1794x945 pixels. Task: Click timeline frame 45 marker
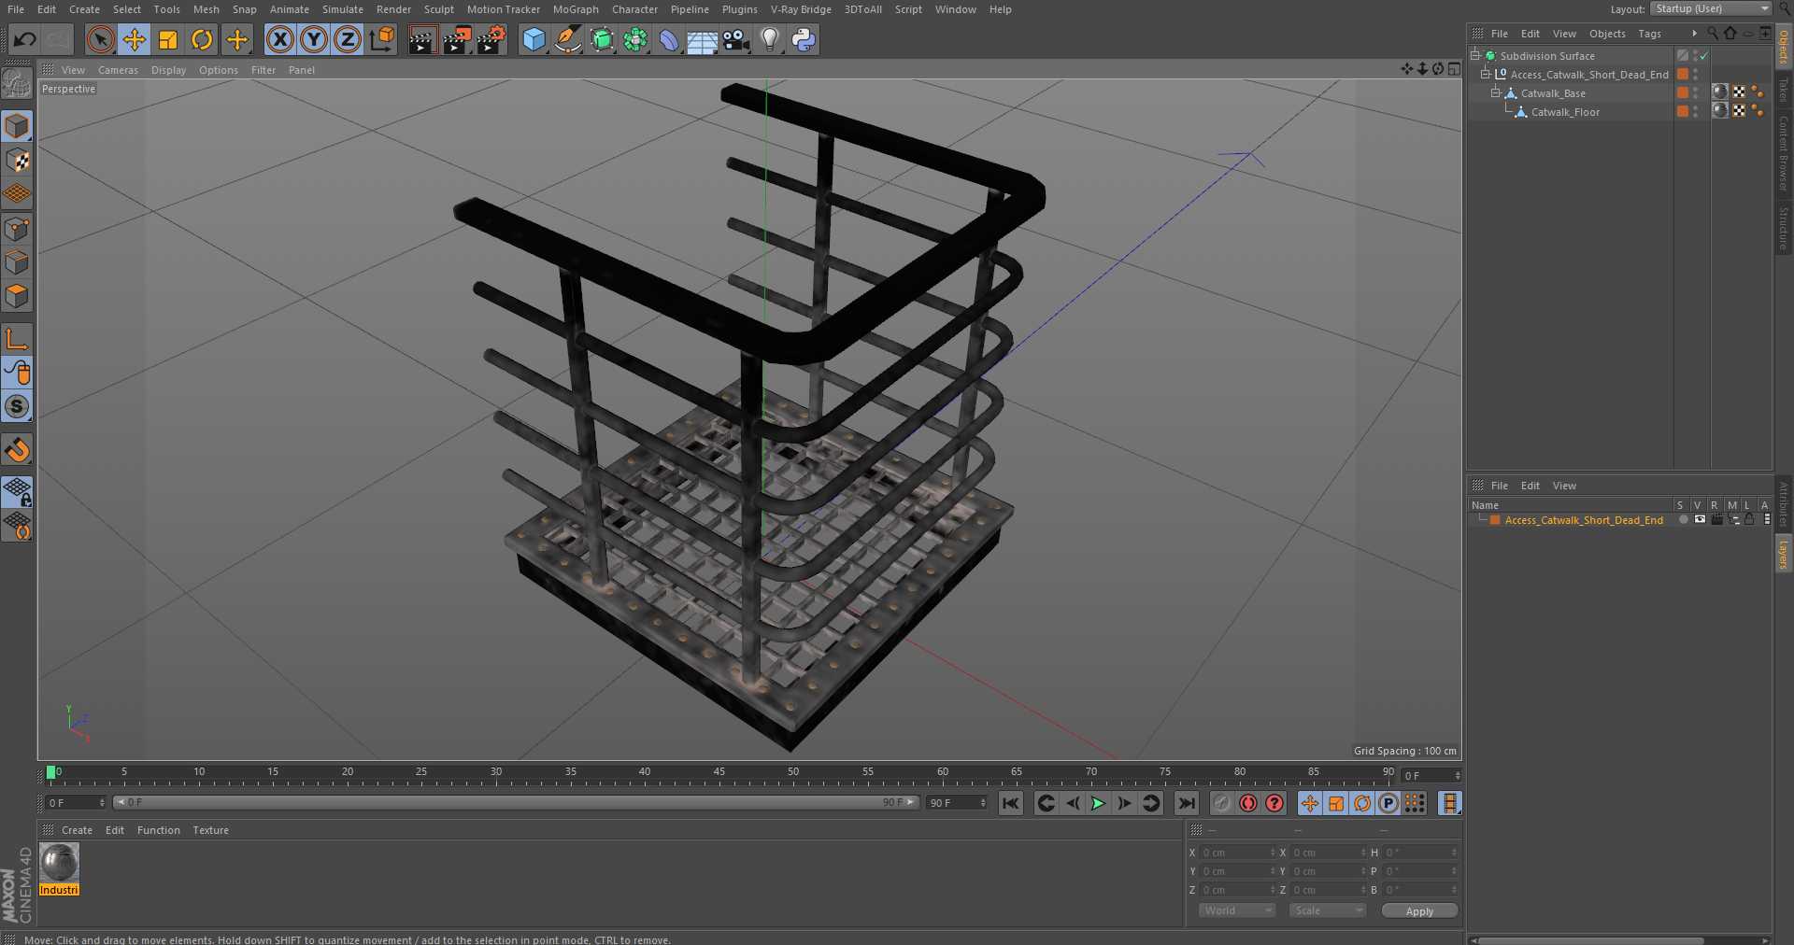point(719,772)
